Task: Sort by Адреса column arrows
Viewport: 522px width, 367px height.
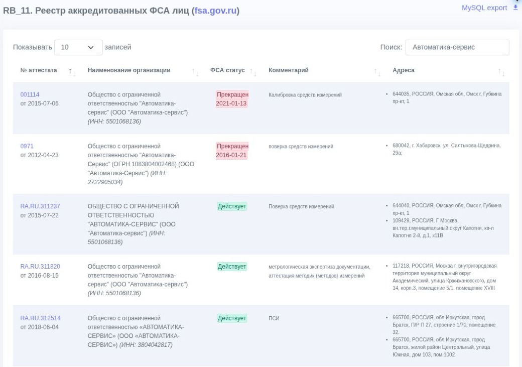Action: [x=501, y=72]
